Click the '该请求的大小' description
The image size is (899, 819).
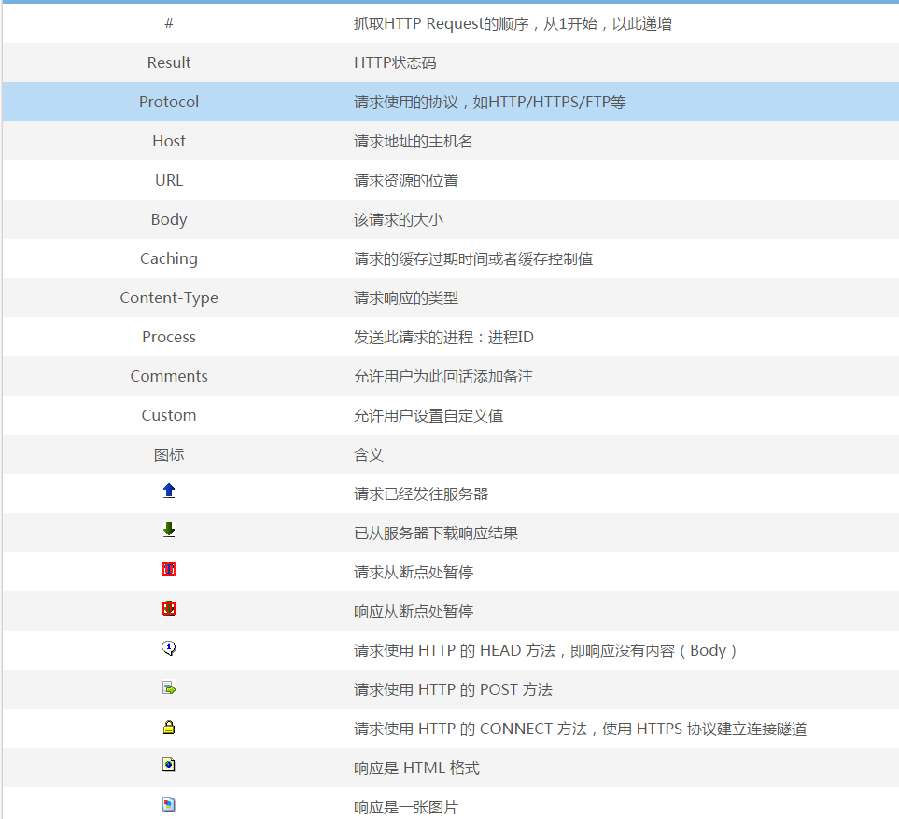pos(399,220)
